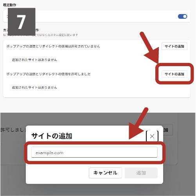Click the partly hidden button behind the dialog
This screenshot has width=196, height=196.
168,130
